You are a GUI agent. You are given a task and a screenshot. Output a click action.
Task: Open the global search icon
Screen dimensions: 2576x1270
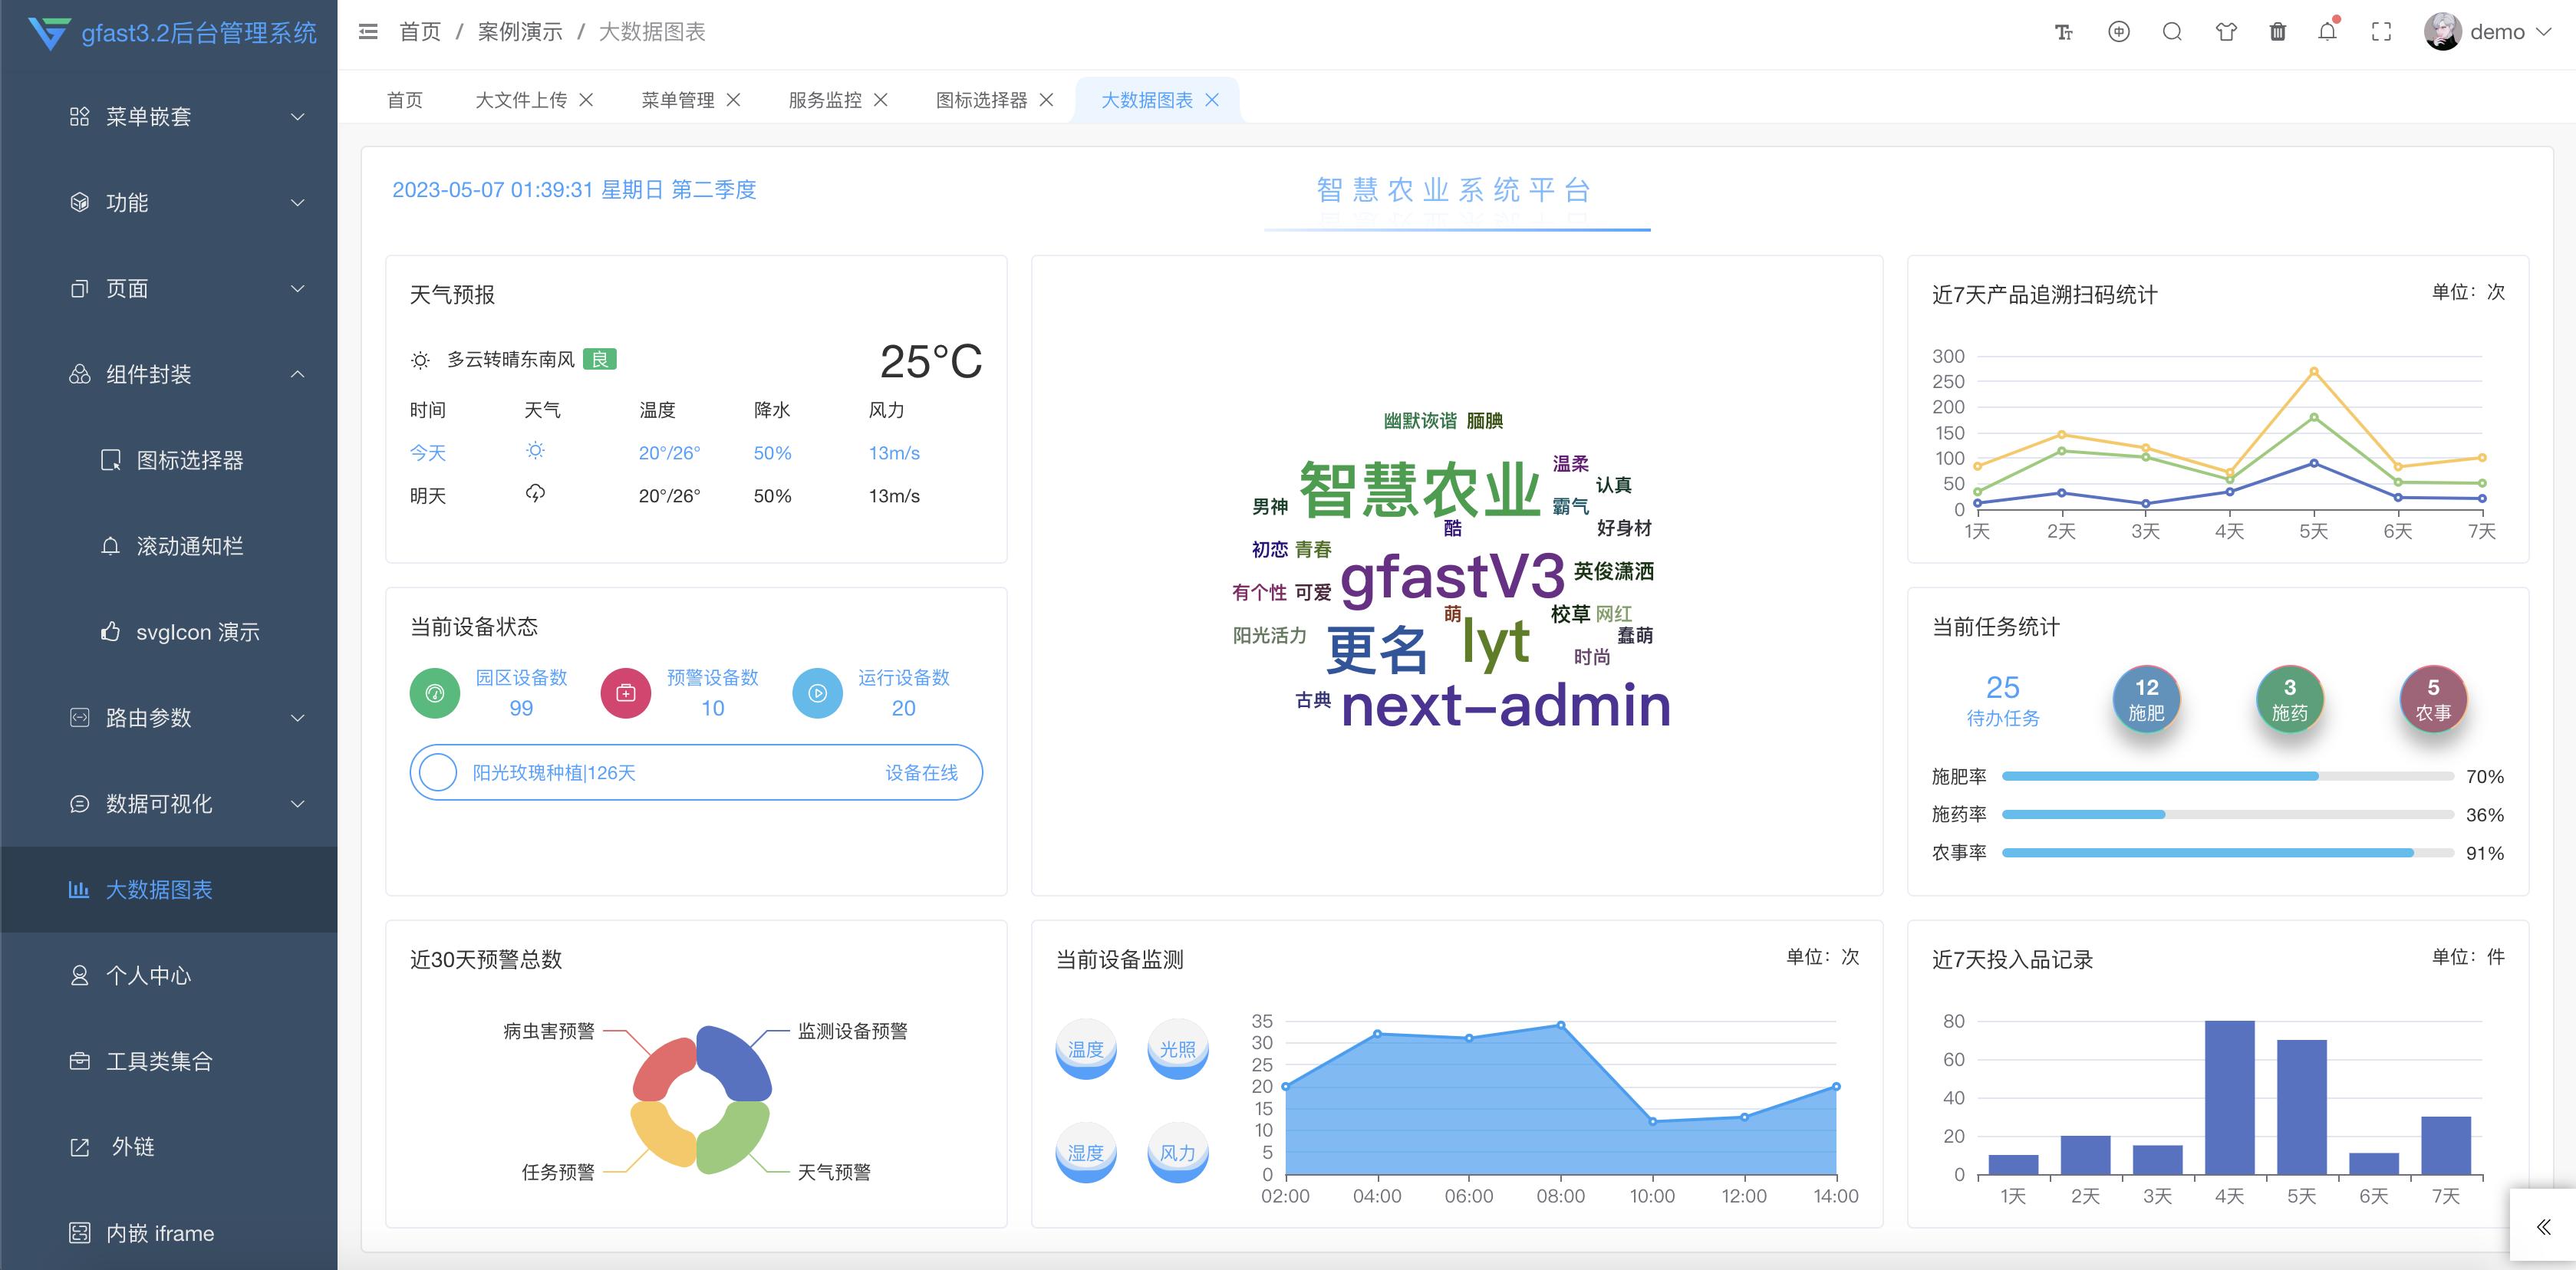click(x=2172, y=31)
